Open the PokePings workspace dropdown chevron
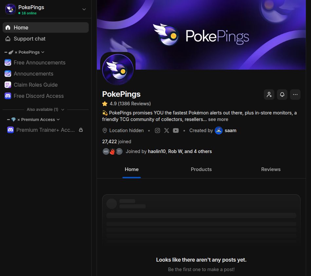The height and width of the screenshot is (276, 311). (x=84, y=9)
